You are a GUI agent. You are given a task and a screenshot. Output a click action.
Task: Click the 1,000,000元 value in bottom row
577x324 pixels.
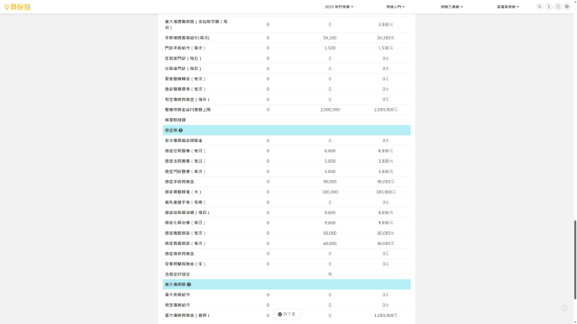tap(386, 316)
